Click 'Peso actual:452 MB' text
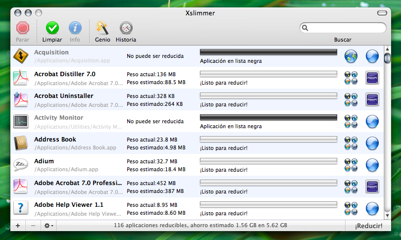The image size is (401, 240). tap(151, 183)
